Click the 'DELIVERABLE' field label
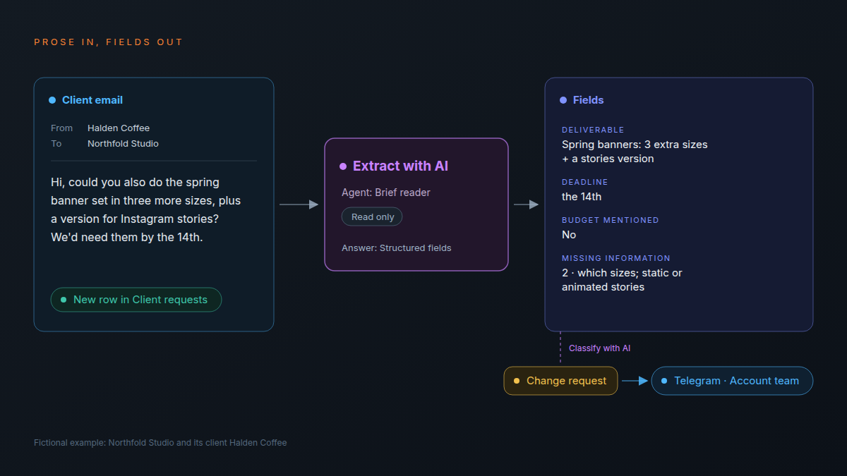Viewport: 847px width, 476px height. click(593, 130)
